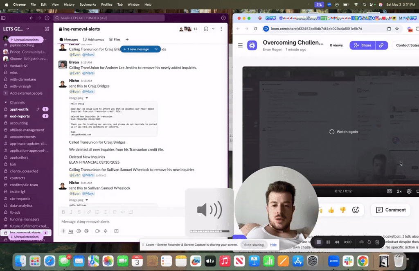Change playback speed 2x
This screenshot has height=271, width=419.
pyautogui.click(x=399, y=191)
